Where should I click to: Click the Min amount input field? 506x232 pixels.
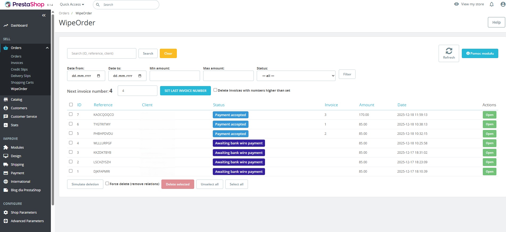[x=175, y=76]
